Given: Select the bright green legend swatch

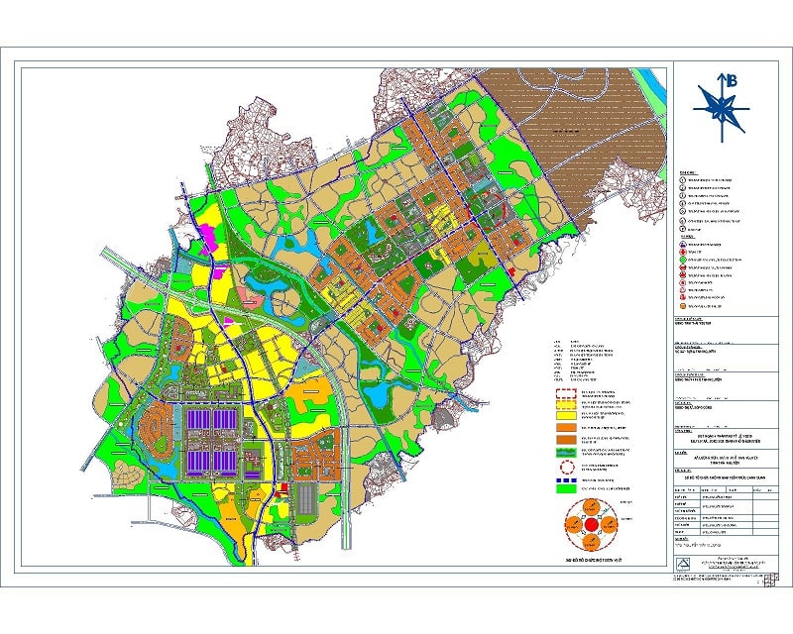Looking at the screenshot, I should point(566,487).
